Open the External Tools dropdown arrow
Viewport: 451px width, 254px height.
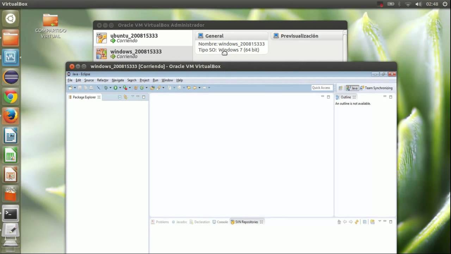[x=130, y=88]
